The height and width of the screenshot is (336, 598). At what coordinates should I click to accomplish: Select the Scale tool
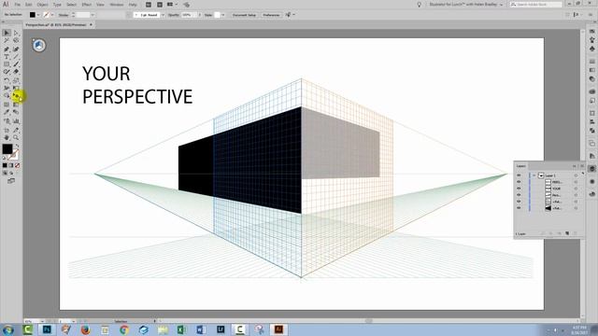click(16, 80)
